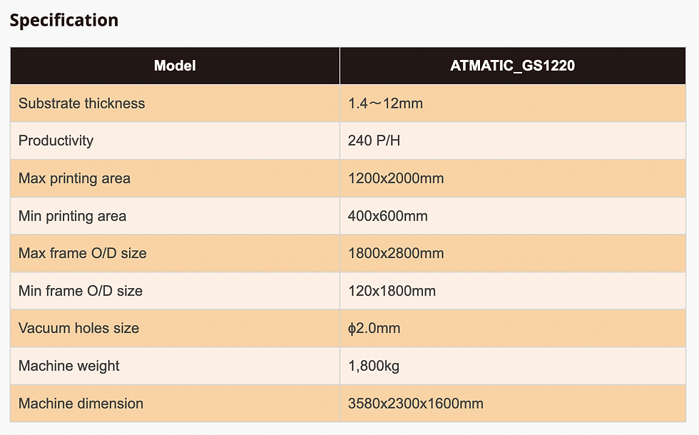Click the Model header cell
699x435 pixels.
tap(175, 66)
